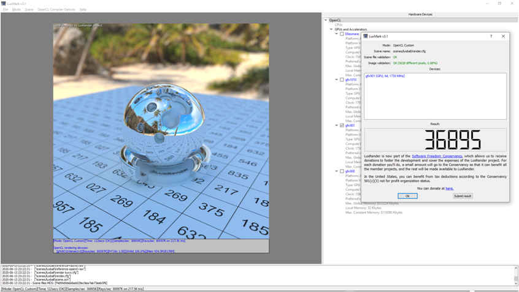Collapse the Ellesmere device details

tap(337, 34)
